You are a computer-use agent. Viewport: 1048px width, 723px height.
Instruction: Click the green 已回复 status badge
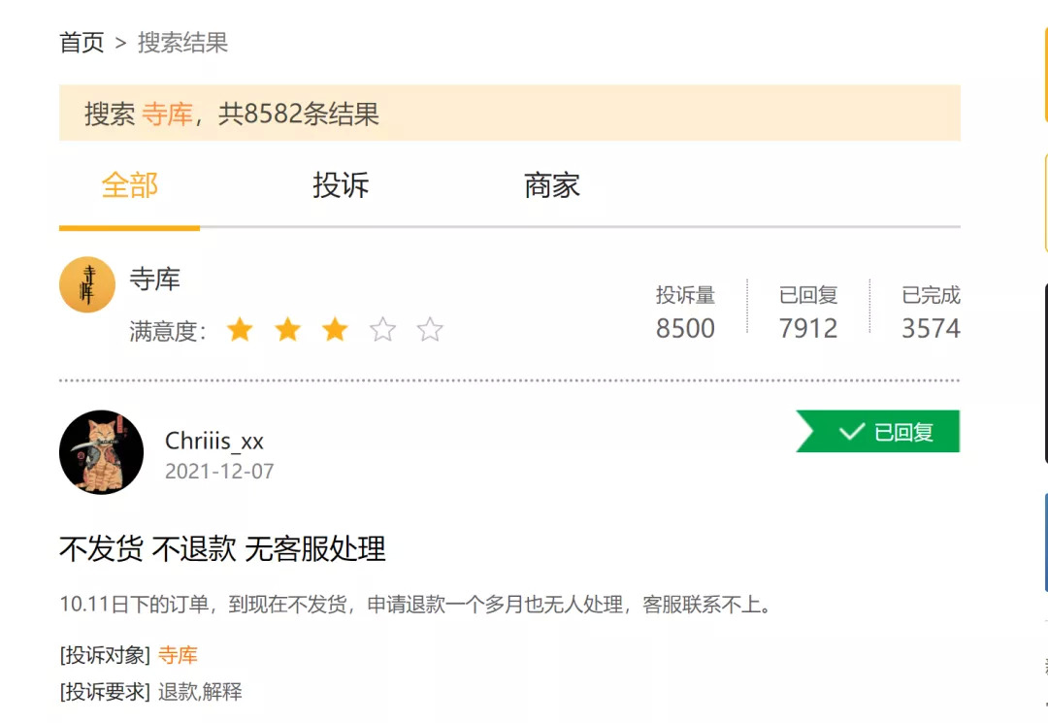[x=879, y=432]
